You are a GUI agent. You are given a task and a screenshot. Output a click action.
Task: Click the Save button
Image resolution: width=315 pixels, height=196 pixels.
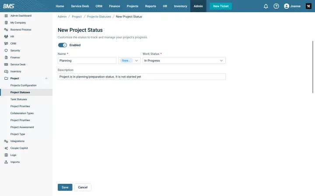(x=65, y=187)
